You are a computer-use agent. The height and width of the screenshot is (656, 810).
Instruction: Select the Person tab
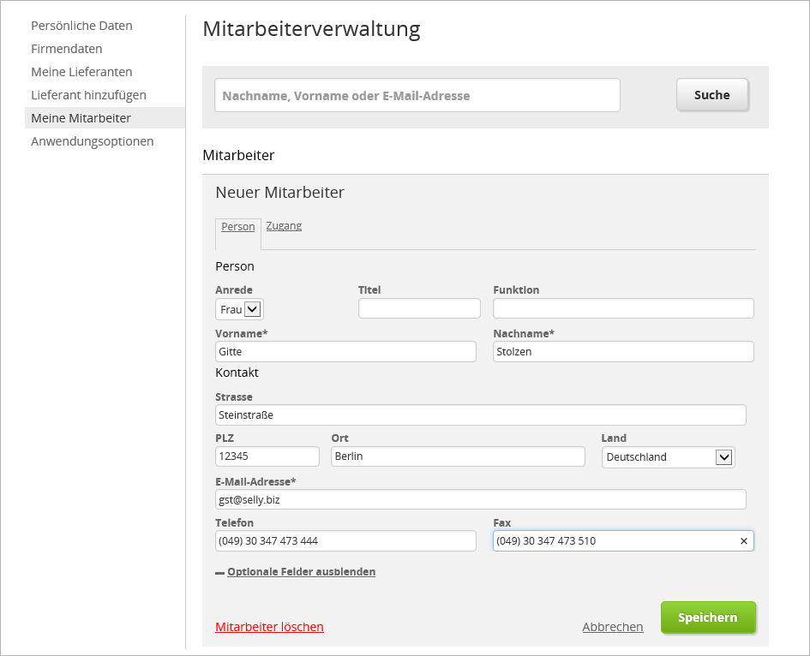coord(237,227)
